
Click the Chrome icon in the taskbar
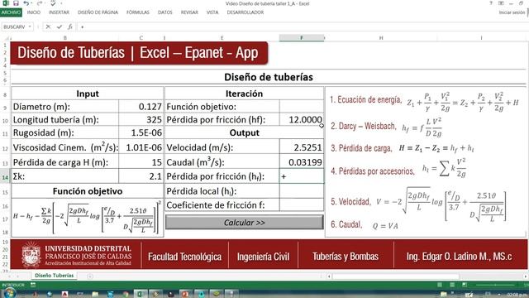pos(125,294)
